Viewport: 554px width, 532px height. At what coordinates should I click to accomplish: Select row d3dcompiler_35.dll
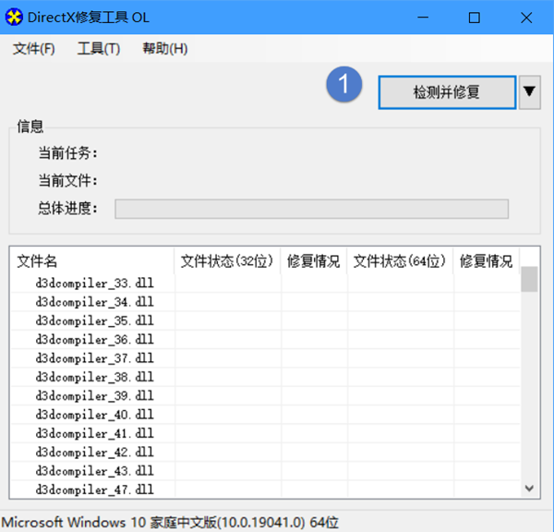(x=265, y=320)
